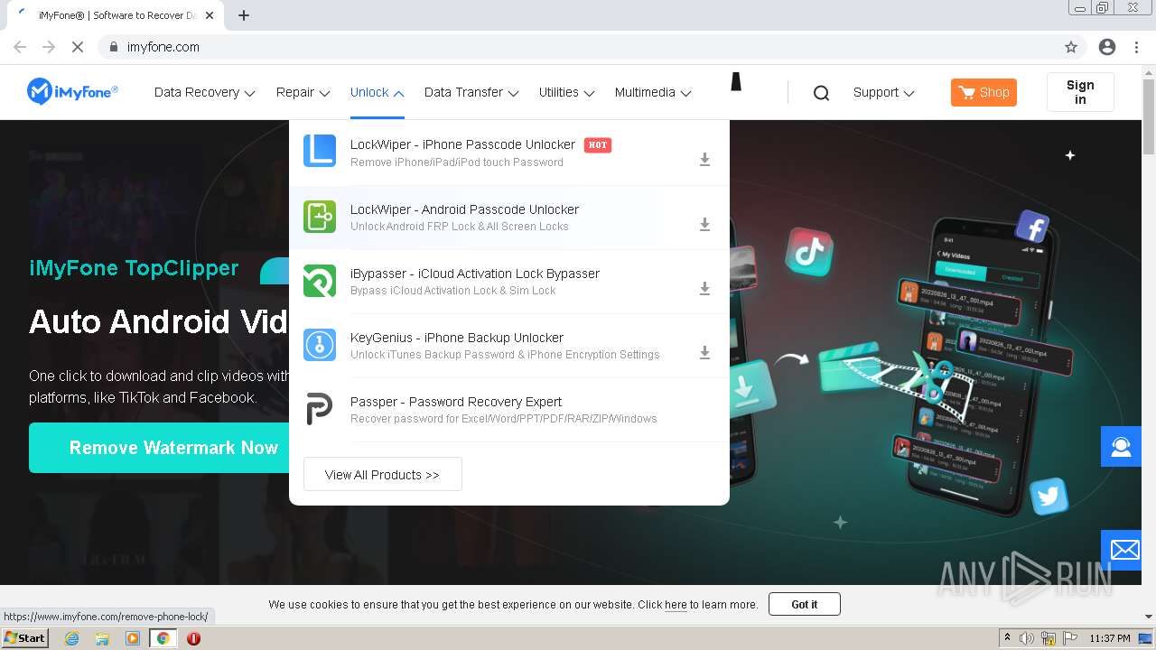
Task: Download KeyGenius via its arrow icon
Action: (704, 353)
